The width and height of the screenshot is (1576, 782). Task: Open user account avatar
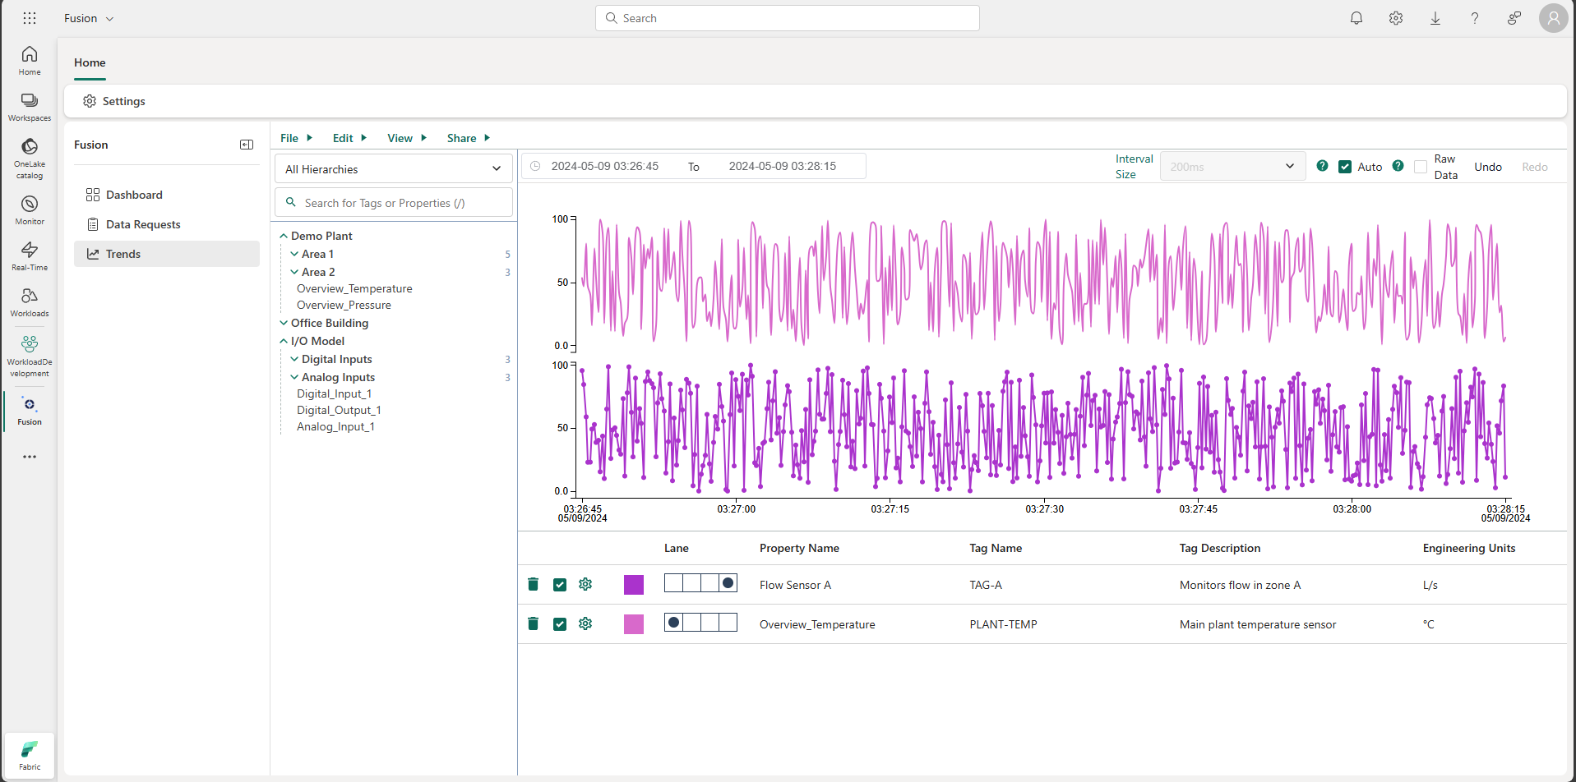click(x=1553, y=18)
